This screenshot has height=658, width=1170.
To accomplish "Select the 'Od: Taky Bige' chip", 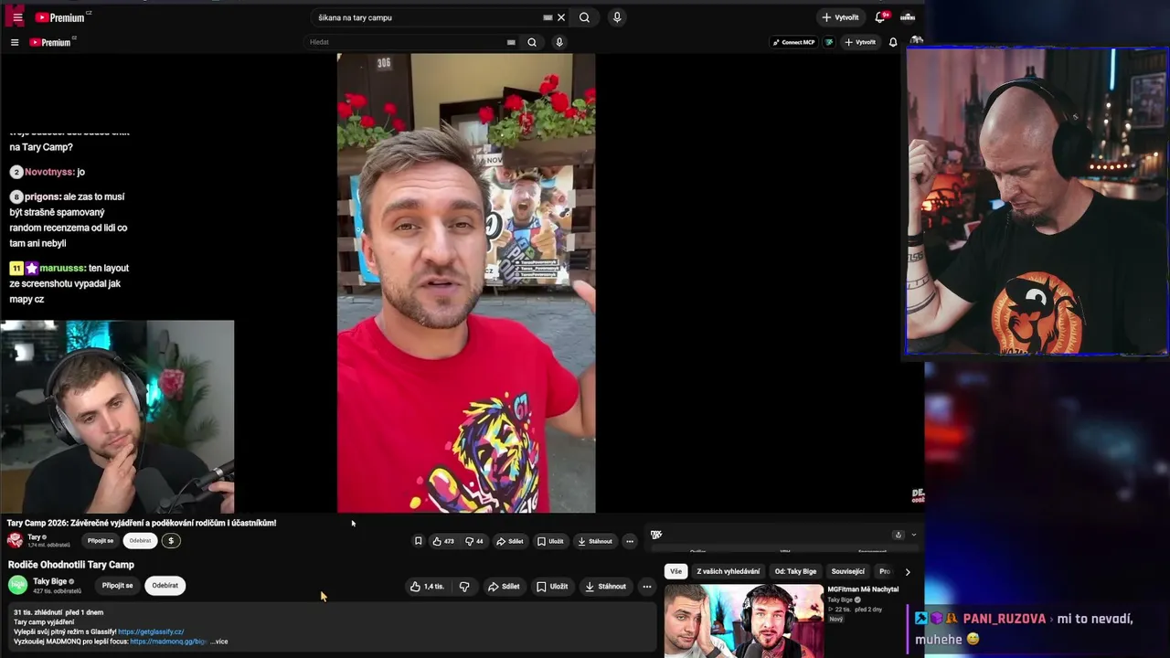I will pos(795,571).
